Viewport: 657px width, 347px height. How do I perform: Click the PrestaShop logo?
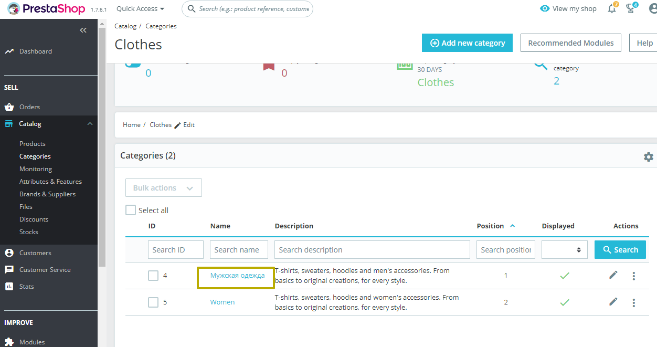(x=46, y=9)
